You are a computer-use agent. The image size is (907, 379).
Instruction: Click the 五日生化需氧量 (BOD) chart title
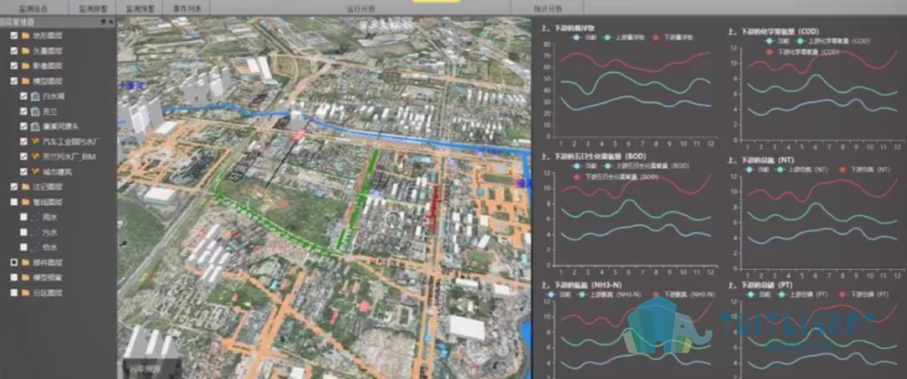[x=594, y=156]
